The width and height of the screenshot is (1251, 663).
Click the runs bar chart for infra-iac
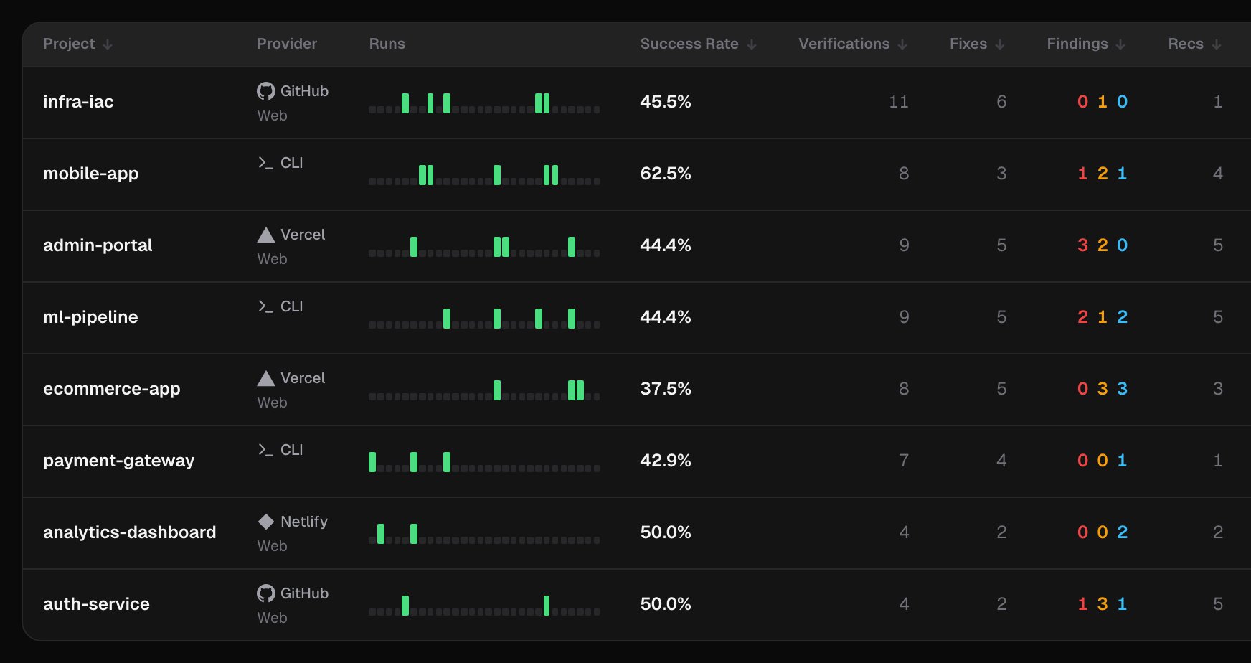pos(484,103)
